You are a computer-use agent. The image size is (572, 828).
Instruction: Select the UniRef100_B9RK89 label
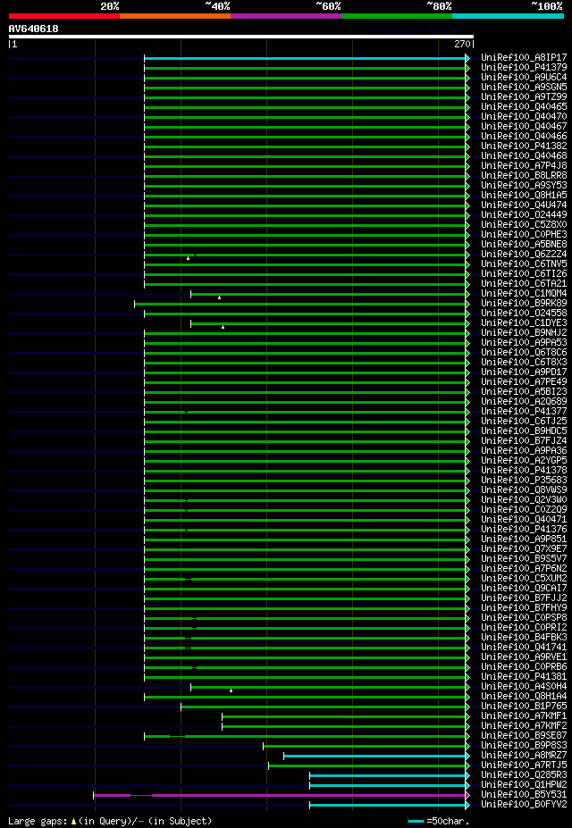pos(524,305)
